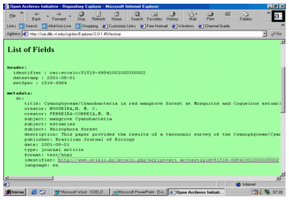Open the History pane
Viewport: 289px width, 200px height.
coord(172,16)
